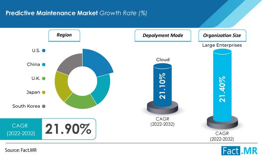Click the Japan olive legend dot
This screenshot has height=158, width=262.
pos(44,92)
